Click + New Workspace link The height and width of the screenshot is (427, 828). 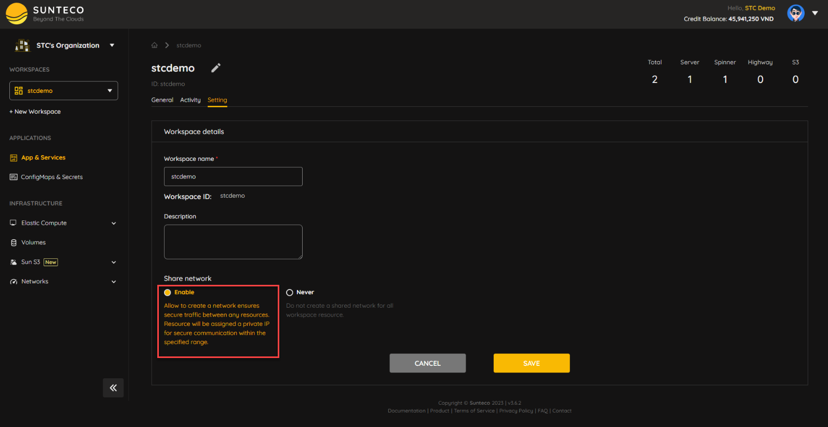pyautogui.click(x=35, y=112)
